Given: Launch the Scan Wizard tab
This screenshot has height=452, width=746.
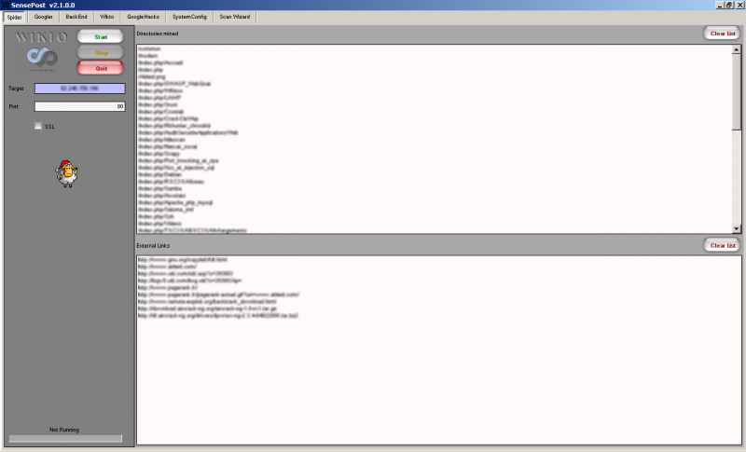Looking at the screenshot, I should pyautogui.click(x=234, y=17).
